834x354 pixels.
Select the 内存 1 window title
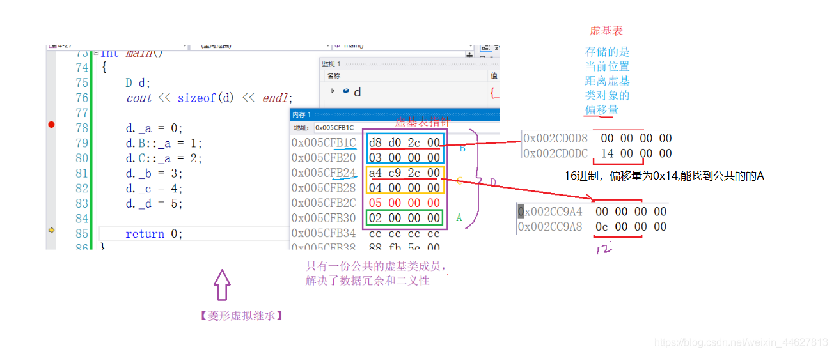pos(301,114)
